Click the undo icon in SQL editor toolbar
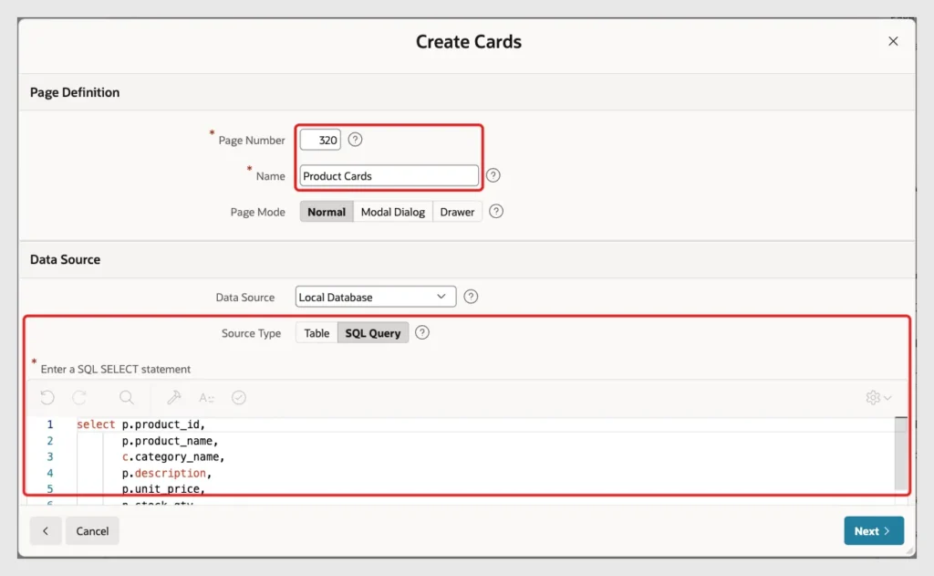 point(47,397)
